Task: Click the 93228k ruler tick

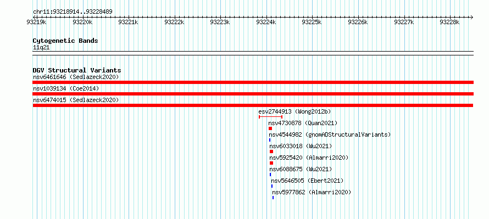Action: click(450, 22)
